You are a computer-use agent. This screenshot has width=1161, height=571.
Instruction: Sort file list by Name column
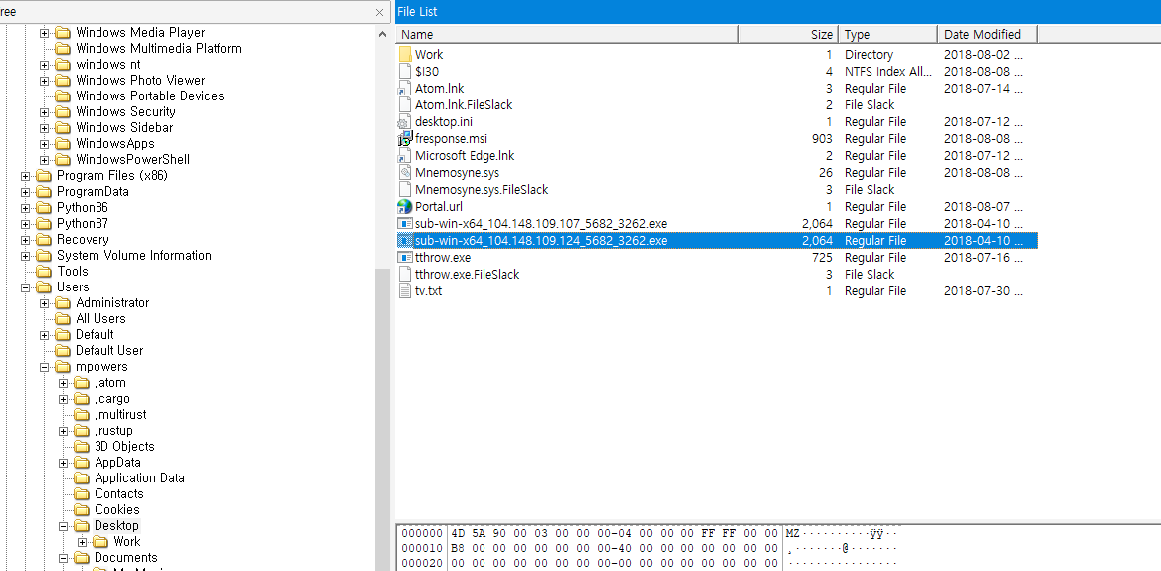pyautogui.click(x=567, y=34)
